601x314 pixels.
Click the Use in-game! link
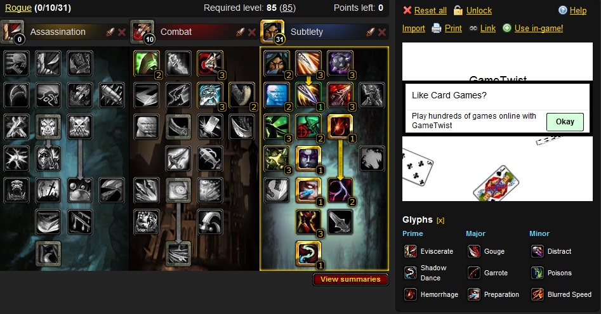coord(539,28)
